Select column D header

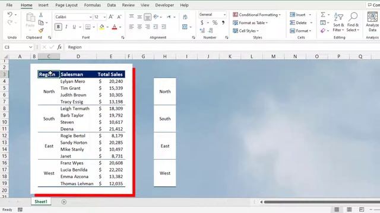point(78,56)
